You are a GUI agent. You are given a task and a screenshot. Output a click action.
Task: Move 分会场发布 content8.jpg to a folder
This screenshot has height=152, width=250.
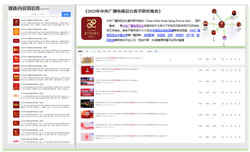click(231, 82)
